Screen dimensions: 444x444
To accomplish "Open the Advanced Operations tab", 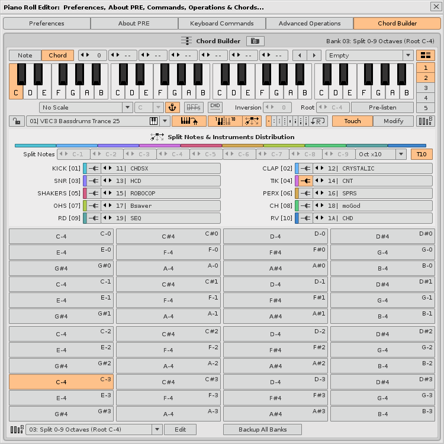I will pos(310,24).
